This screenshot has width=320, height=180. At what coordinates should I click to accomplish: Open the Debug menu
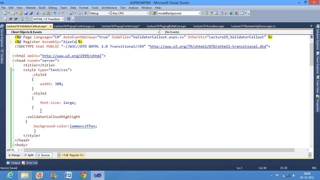tap(52, 7)
